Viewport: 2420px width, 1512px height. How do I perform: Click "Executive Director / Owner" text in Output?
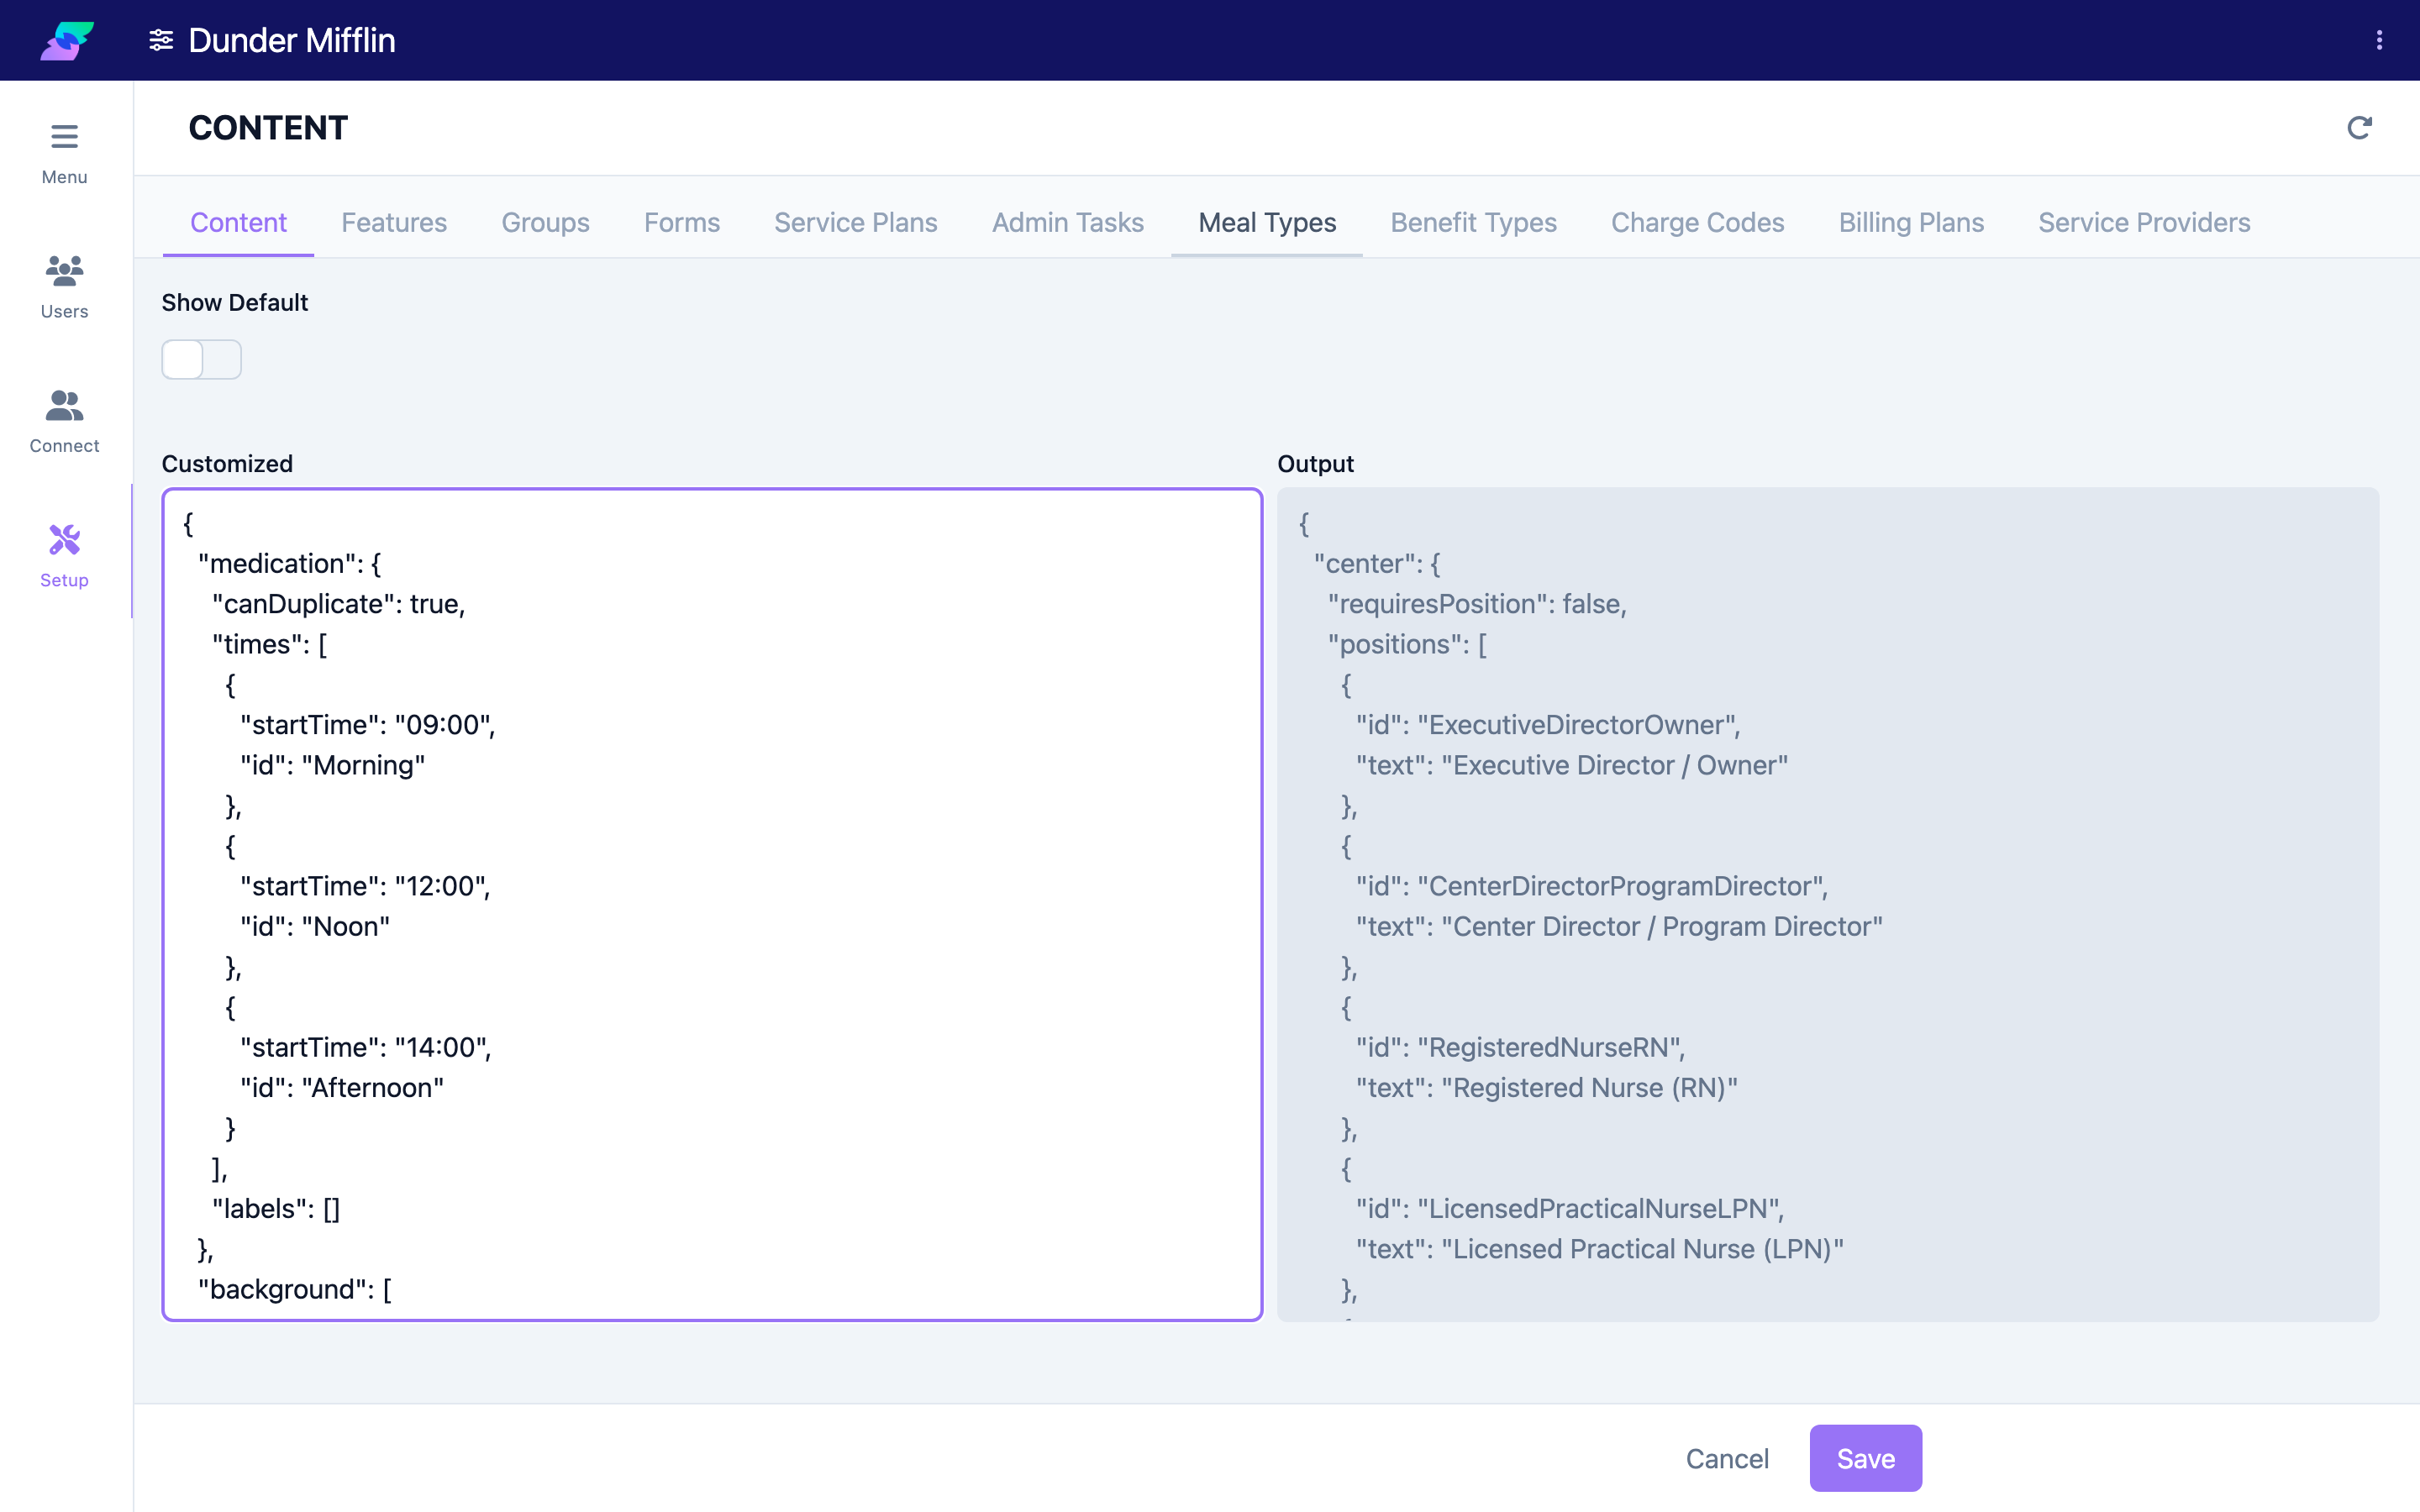tap(1615, 765)
